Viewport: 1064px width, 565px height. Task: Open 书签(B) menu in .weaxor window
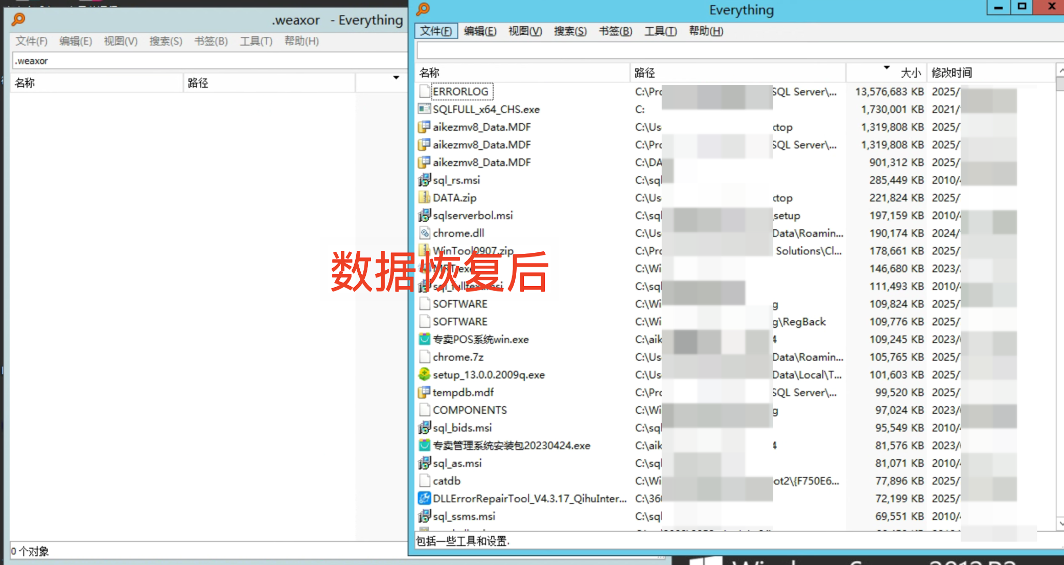(x=211, y=41)
